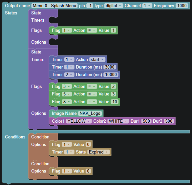Edit the Frequency field showing 1000
192x185 pixels.
tap(182, 6)
